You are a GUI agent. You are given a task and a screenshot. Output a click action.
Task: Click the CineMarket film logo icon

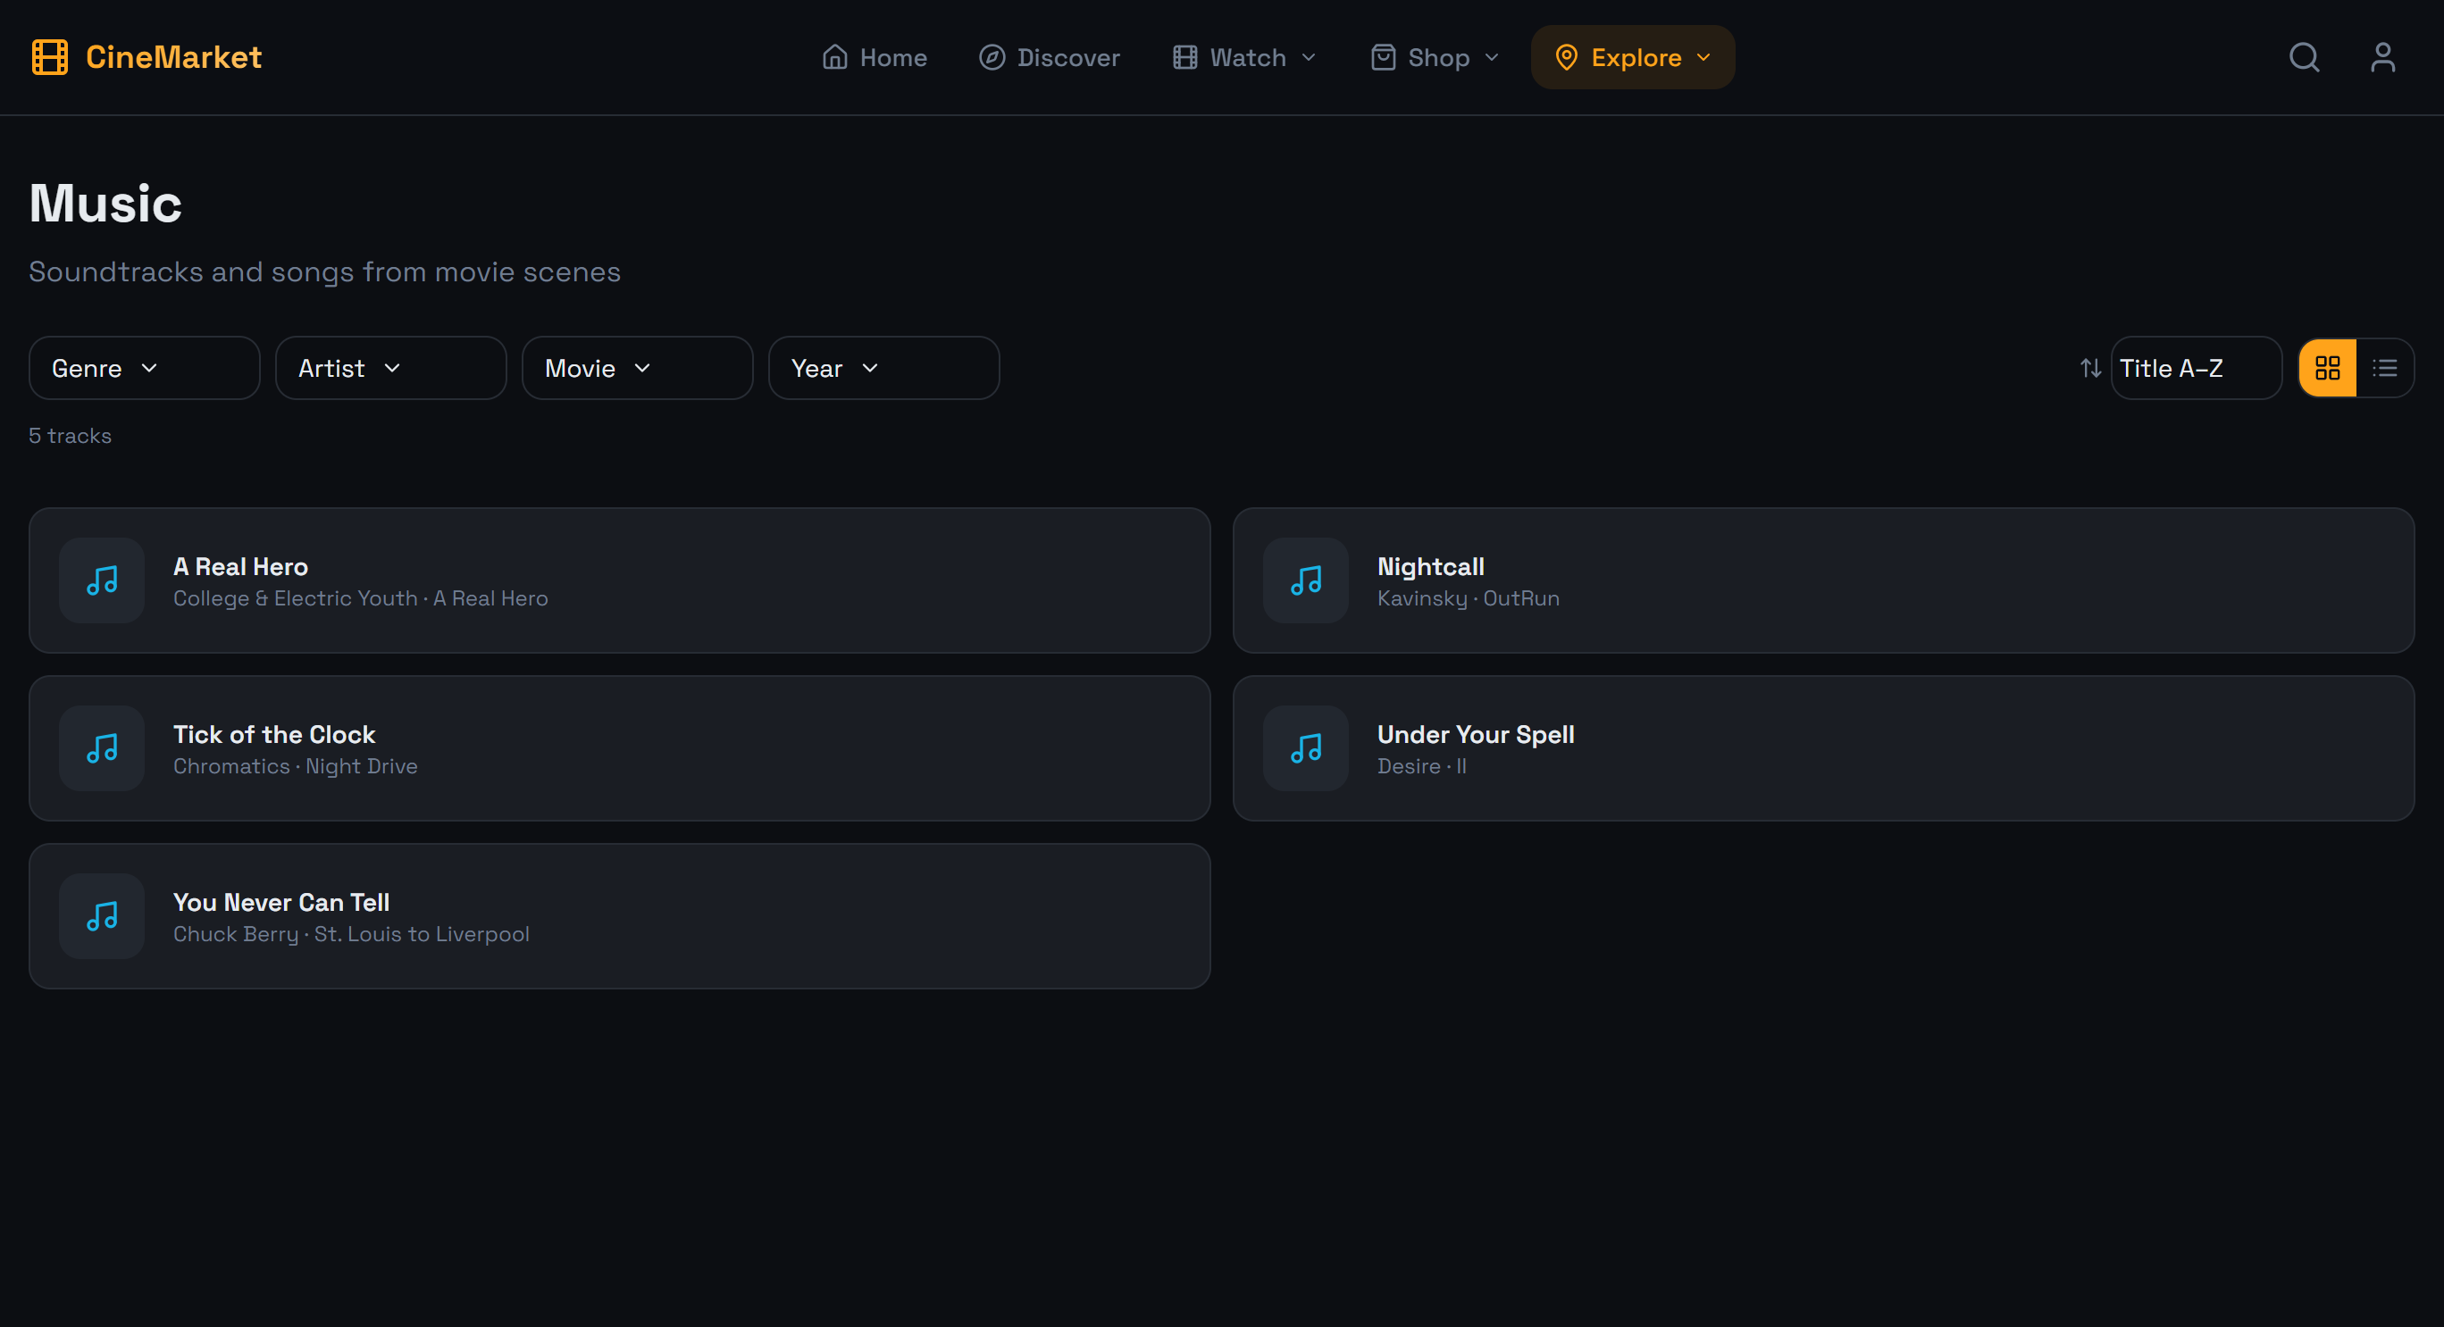coord(49,57)
